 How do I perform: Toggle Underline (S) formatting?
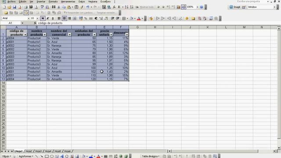[53, 18]
